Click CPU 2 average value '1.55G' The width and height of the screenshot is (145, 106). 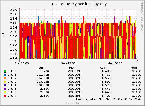coord(106,78)
